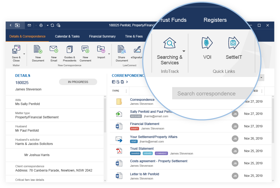Click the sent email icon for Your Settlement row

[x=119, y=139]
